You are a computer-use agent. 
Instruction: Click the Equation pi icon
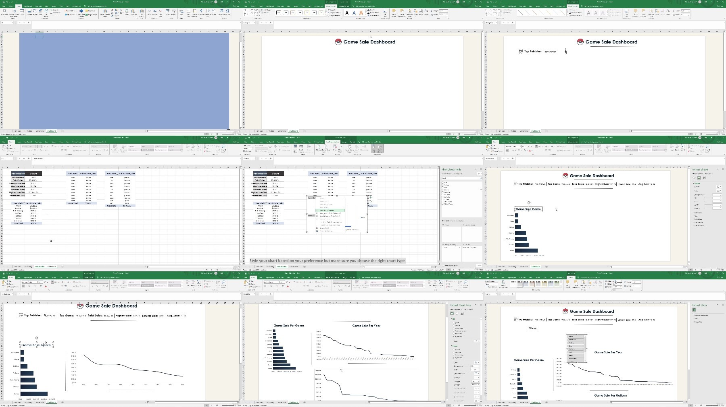click(x=221, y=12)
